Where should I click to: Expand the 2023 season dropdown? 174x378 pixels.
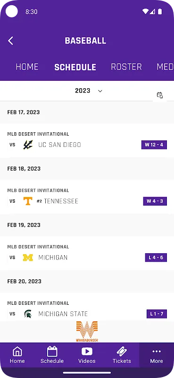89,91
